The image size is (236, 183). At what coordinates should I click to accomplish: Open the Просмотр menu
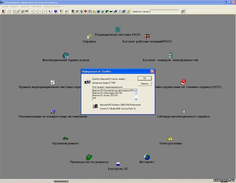pyautogui.click(x=25, y=6)
